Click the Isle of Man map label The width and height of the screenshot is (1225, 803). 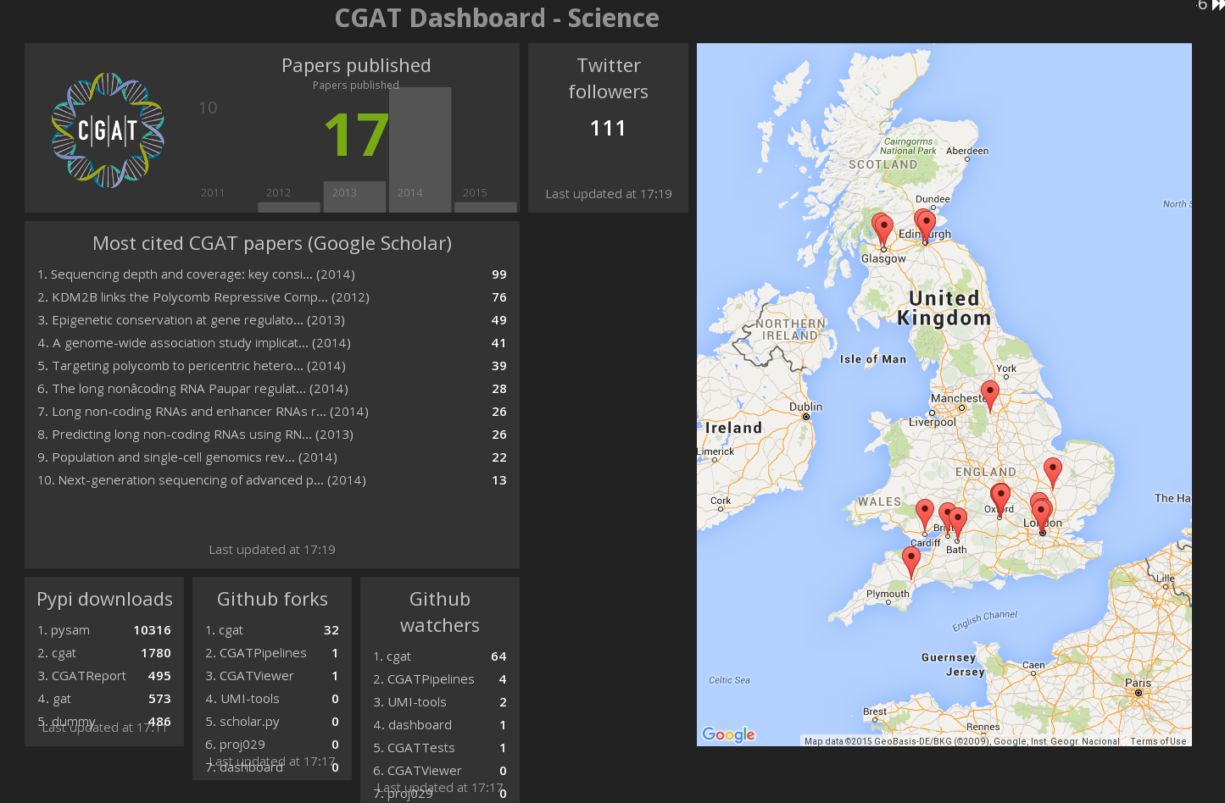point(873,359)
